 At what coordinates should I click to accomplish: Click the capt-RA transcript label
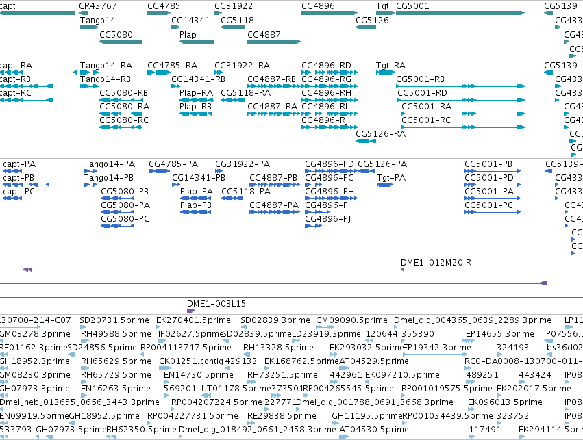pyautogui.click(x=16, y=66)
